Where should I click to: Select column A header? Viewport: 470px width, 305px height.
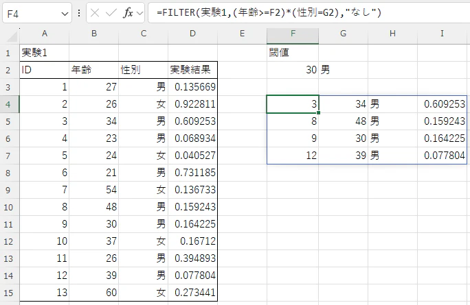click(45, 34)
